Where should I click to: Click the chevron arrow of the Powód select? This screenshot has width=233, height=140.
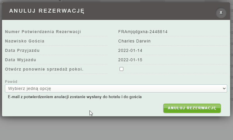224,88
